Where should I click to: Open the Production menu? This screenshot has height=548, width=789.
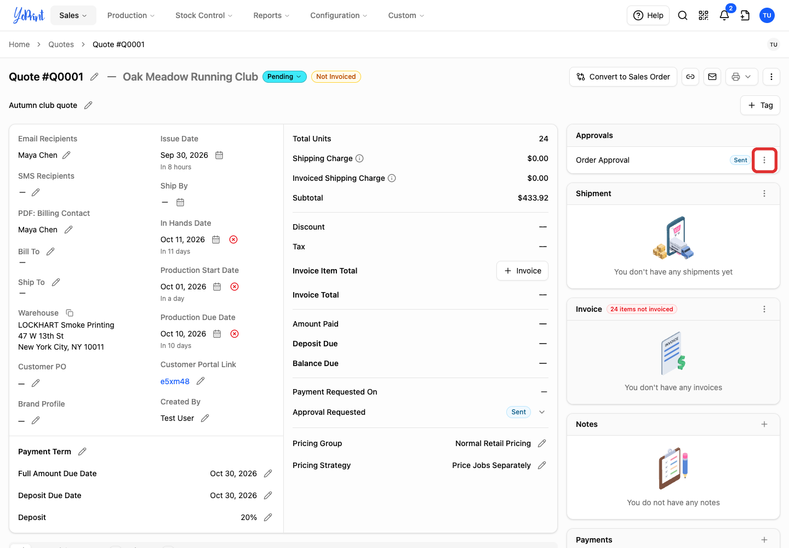click(131, 15)
